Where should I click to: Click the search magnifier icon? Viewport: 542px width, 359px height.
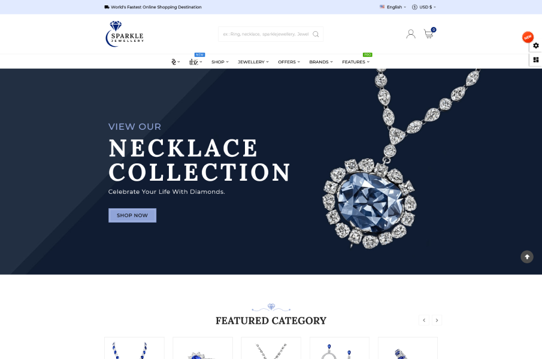pos(316,34)
